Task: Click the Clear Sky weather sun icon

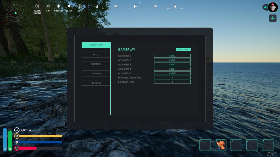Action: coord(58,6)
